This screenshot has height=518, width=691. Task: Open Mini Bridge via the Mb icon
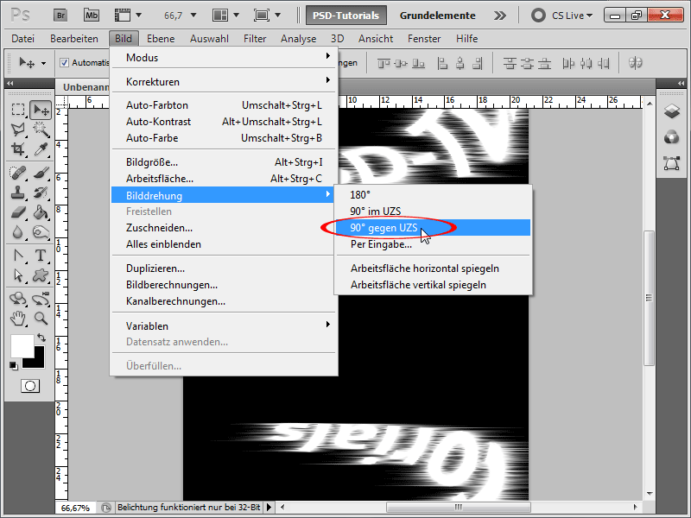pyautogui.click(x=92, y=16)
